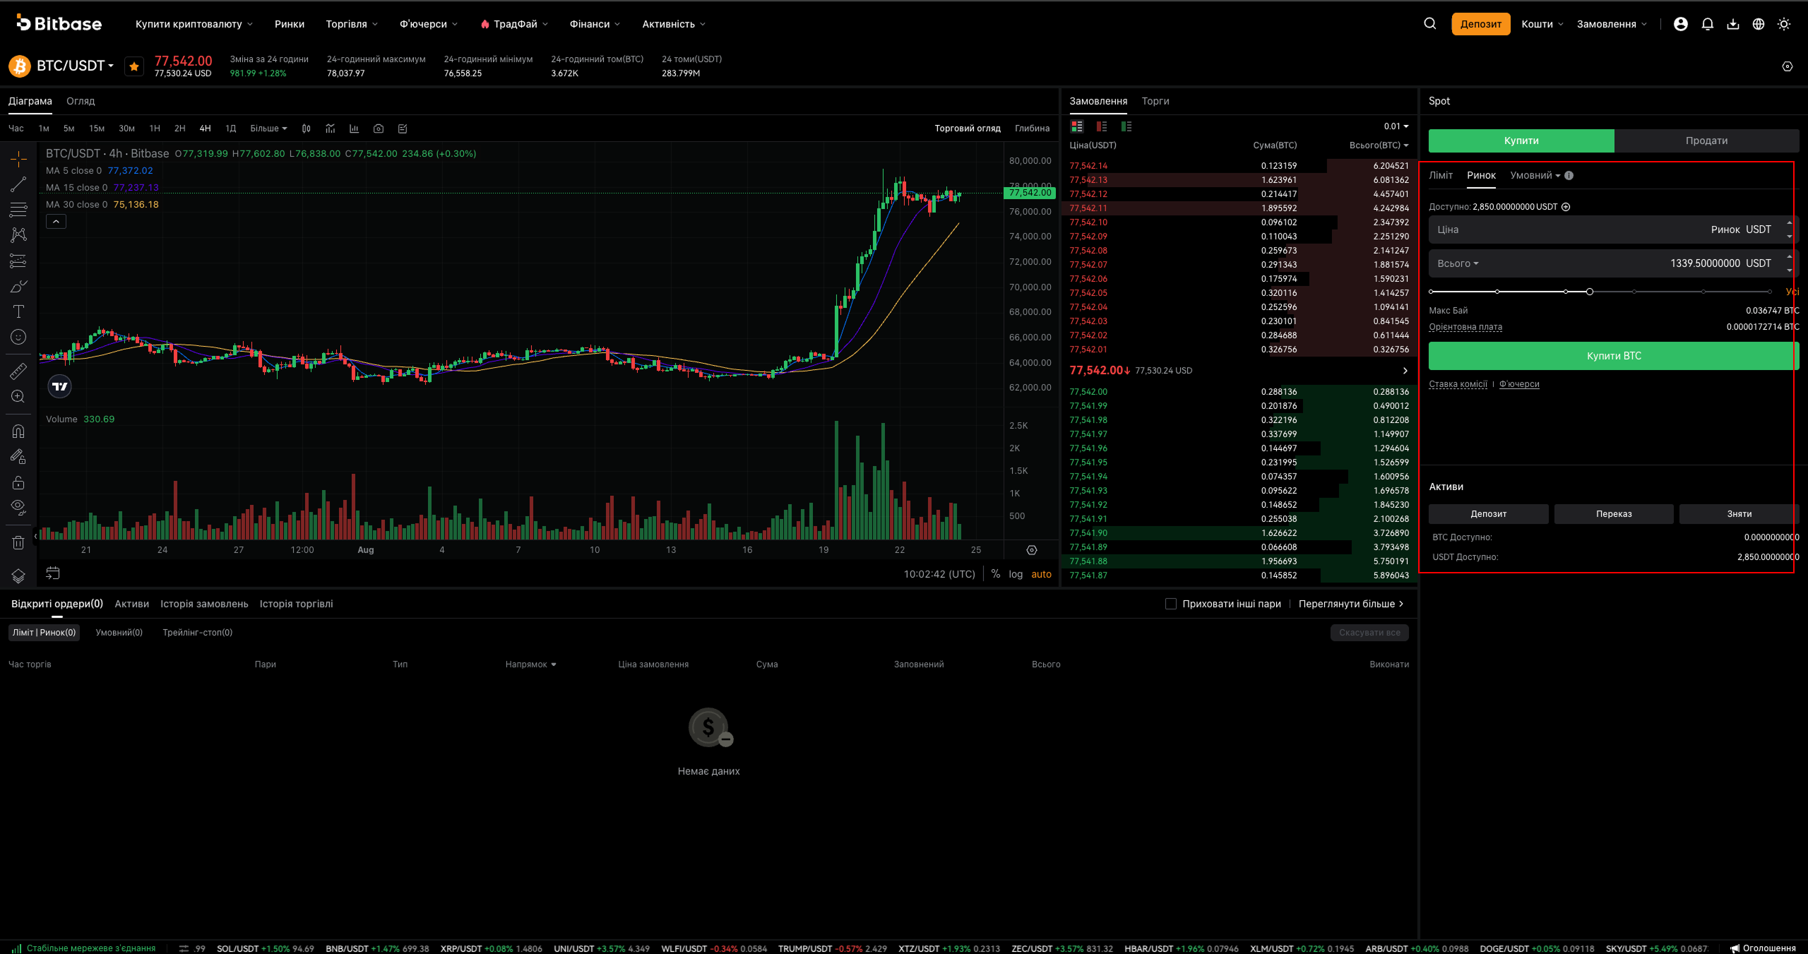Show bids-only order book view
This screenshot has width=1808, height=954.
[x=1126, y=126]
